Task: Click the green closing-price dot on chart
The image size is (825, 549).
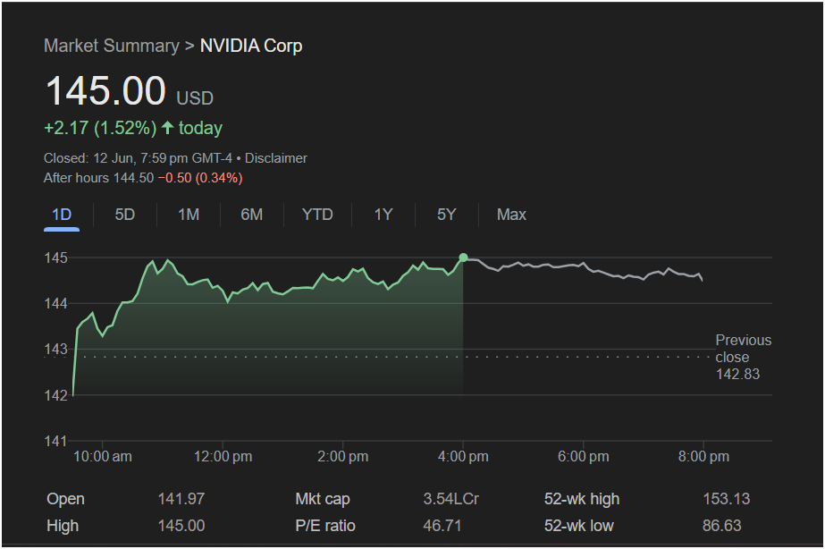Action: tap(463, 258)
